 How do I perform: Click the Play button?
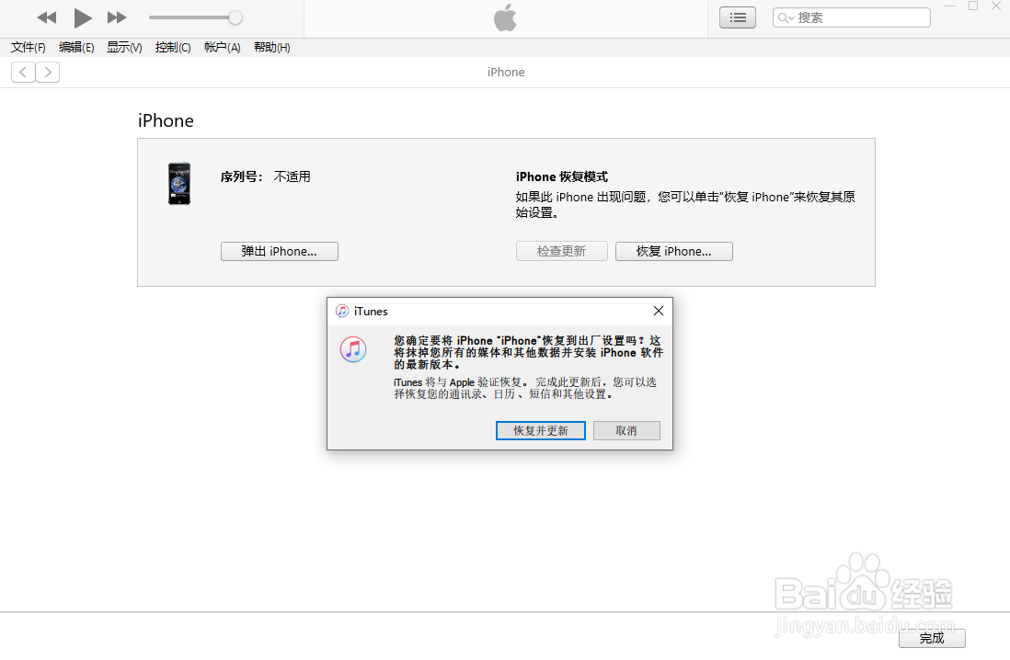pos(82,17)
